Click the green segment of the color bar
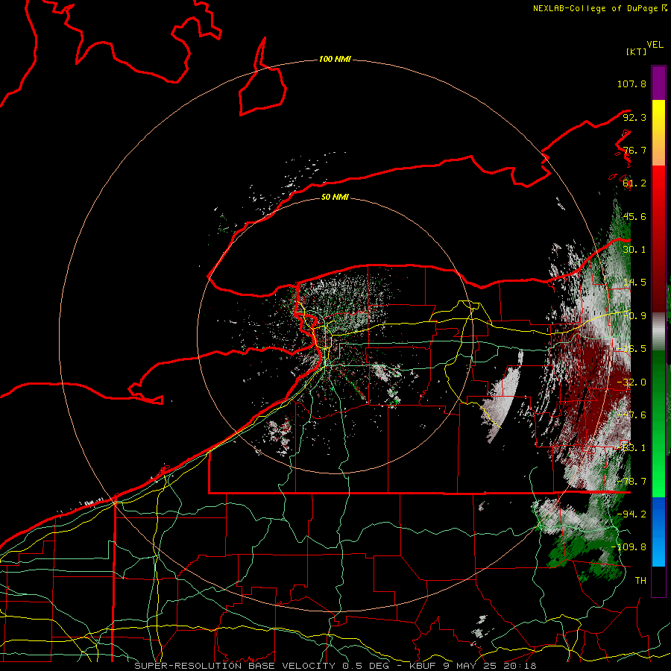Viewport: 671px width, 671px height. point(658,423)
